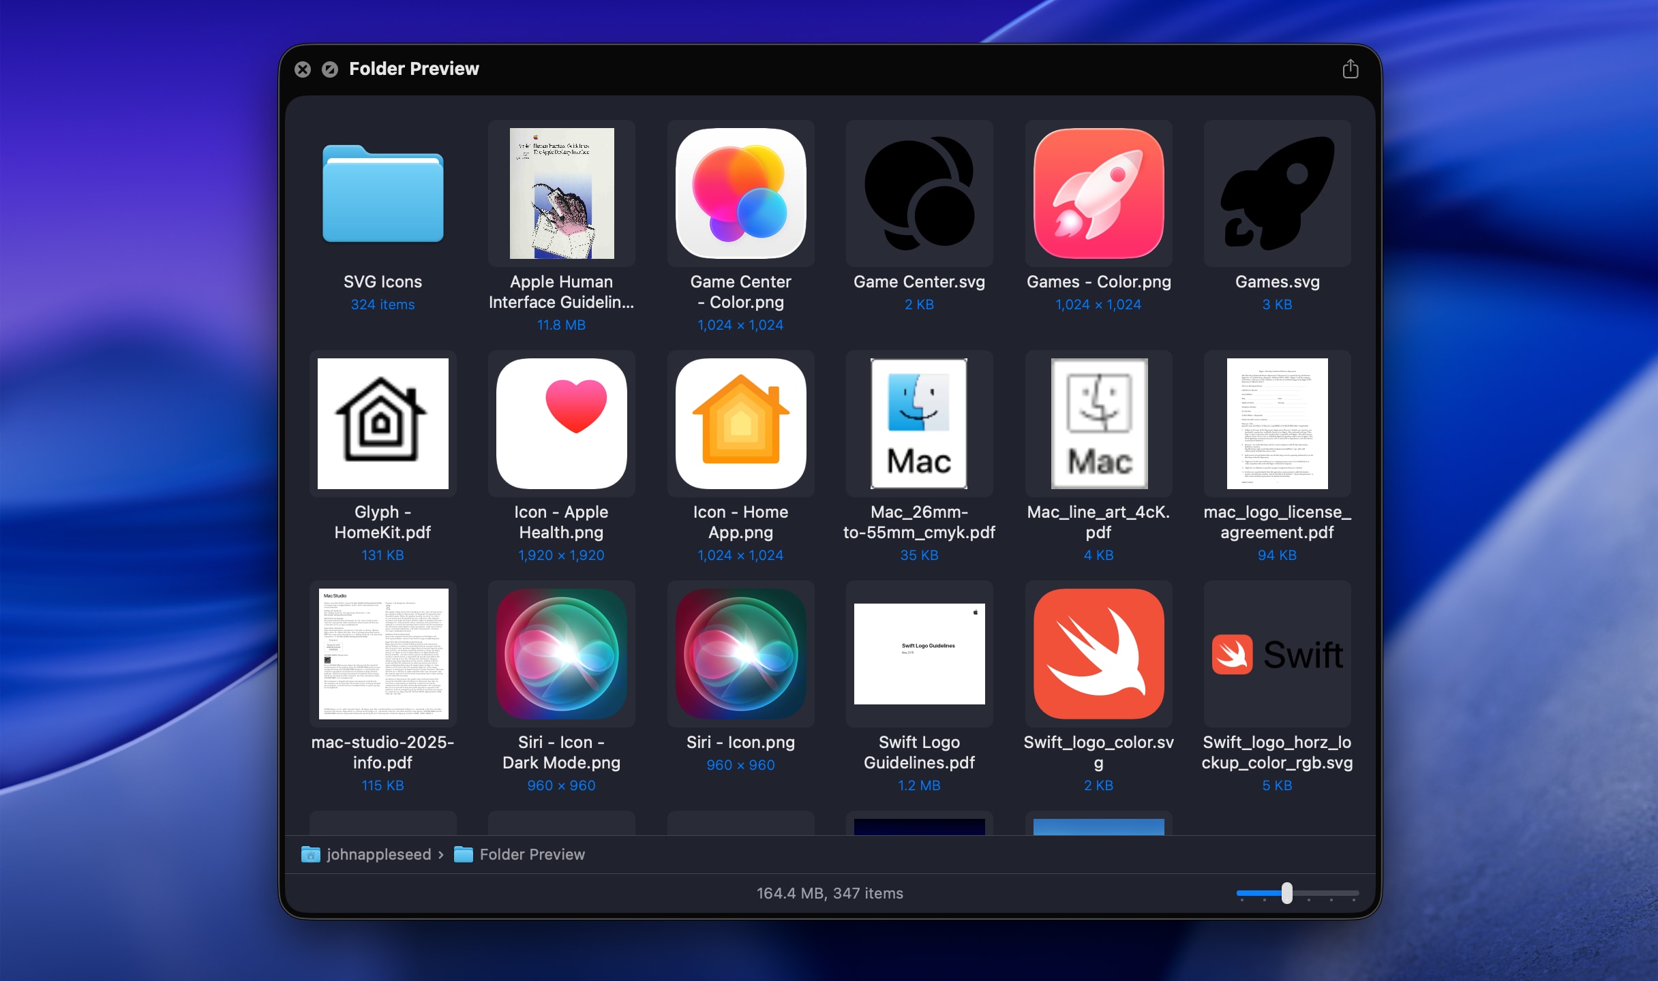Select Swift_logo_horz_lockup_color_rgb.svg
The width and height of the screenshot is (1658, 981).
click(1276, 655)
